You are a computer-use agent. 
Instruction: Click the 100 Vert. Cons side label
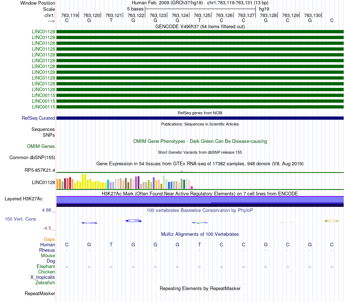click(20, 219)
